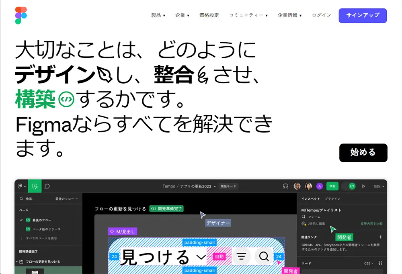
Task: Click the M/Tempo/プレイリスト heading
Action: tap(321, 210)
